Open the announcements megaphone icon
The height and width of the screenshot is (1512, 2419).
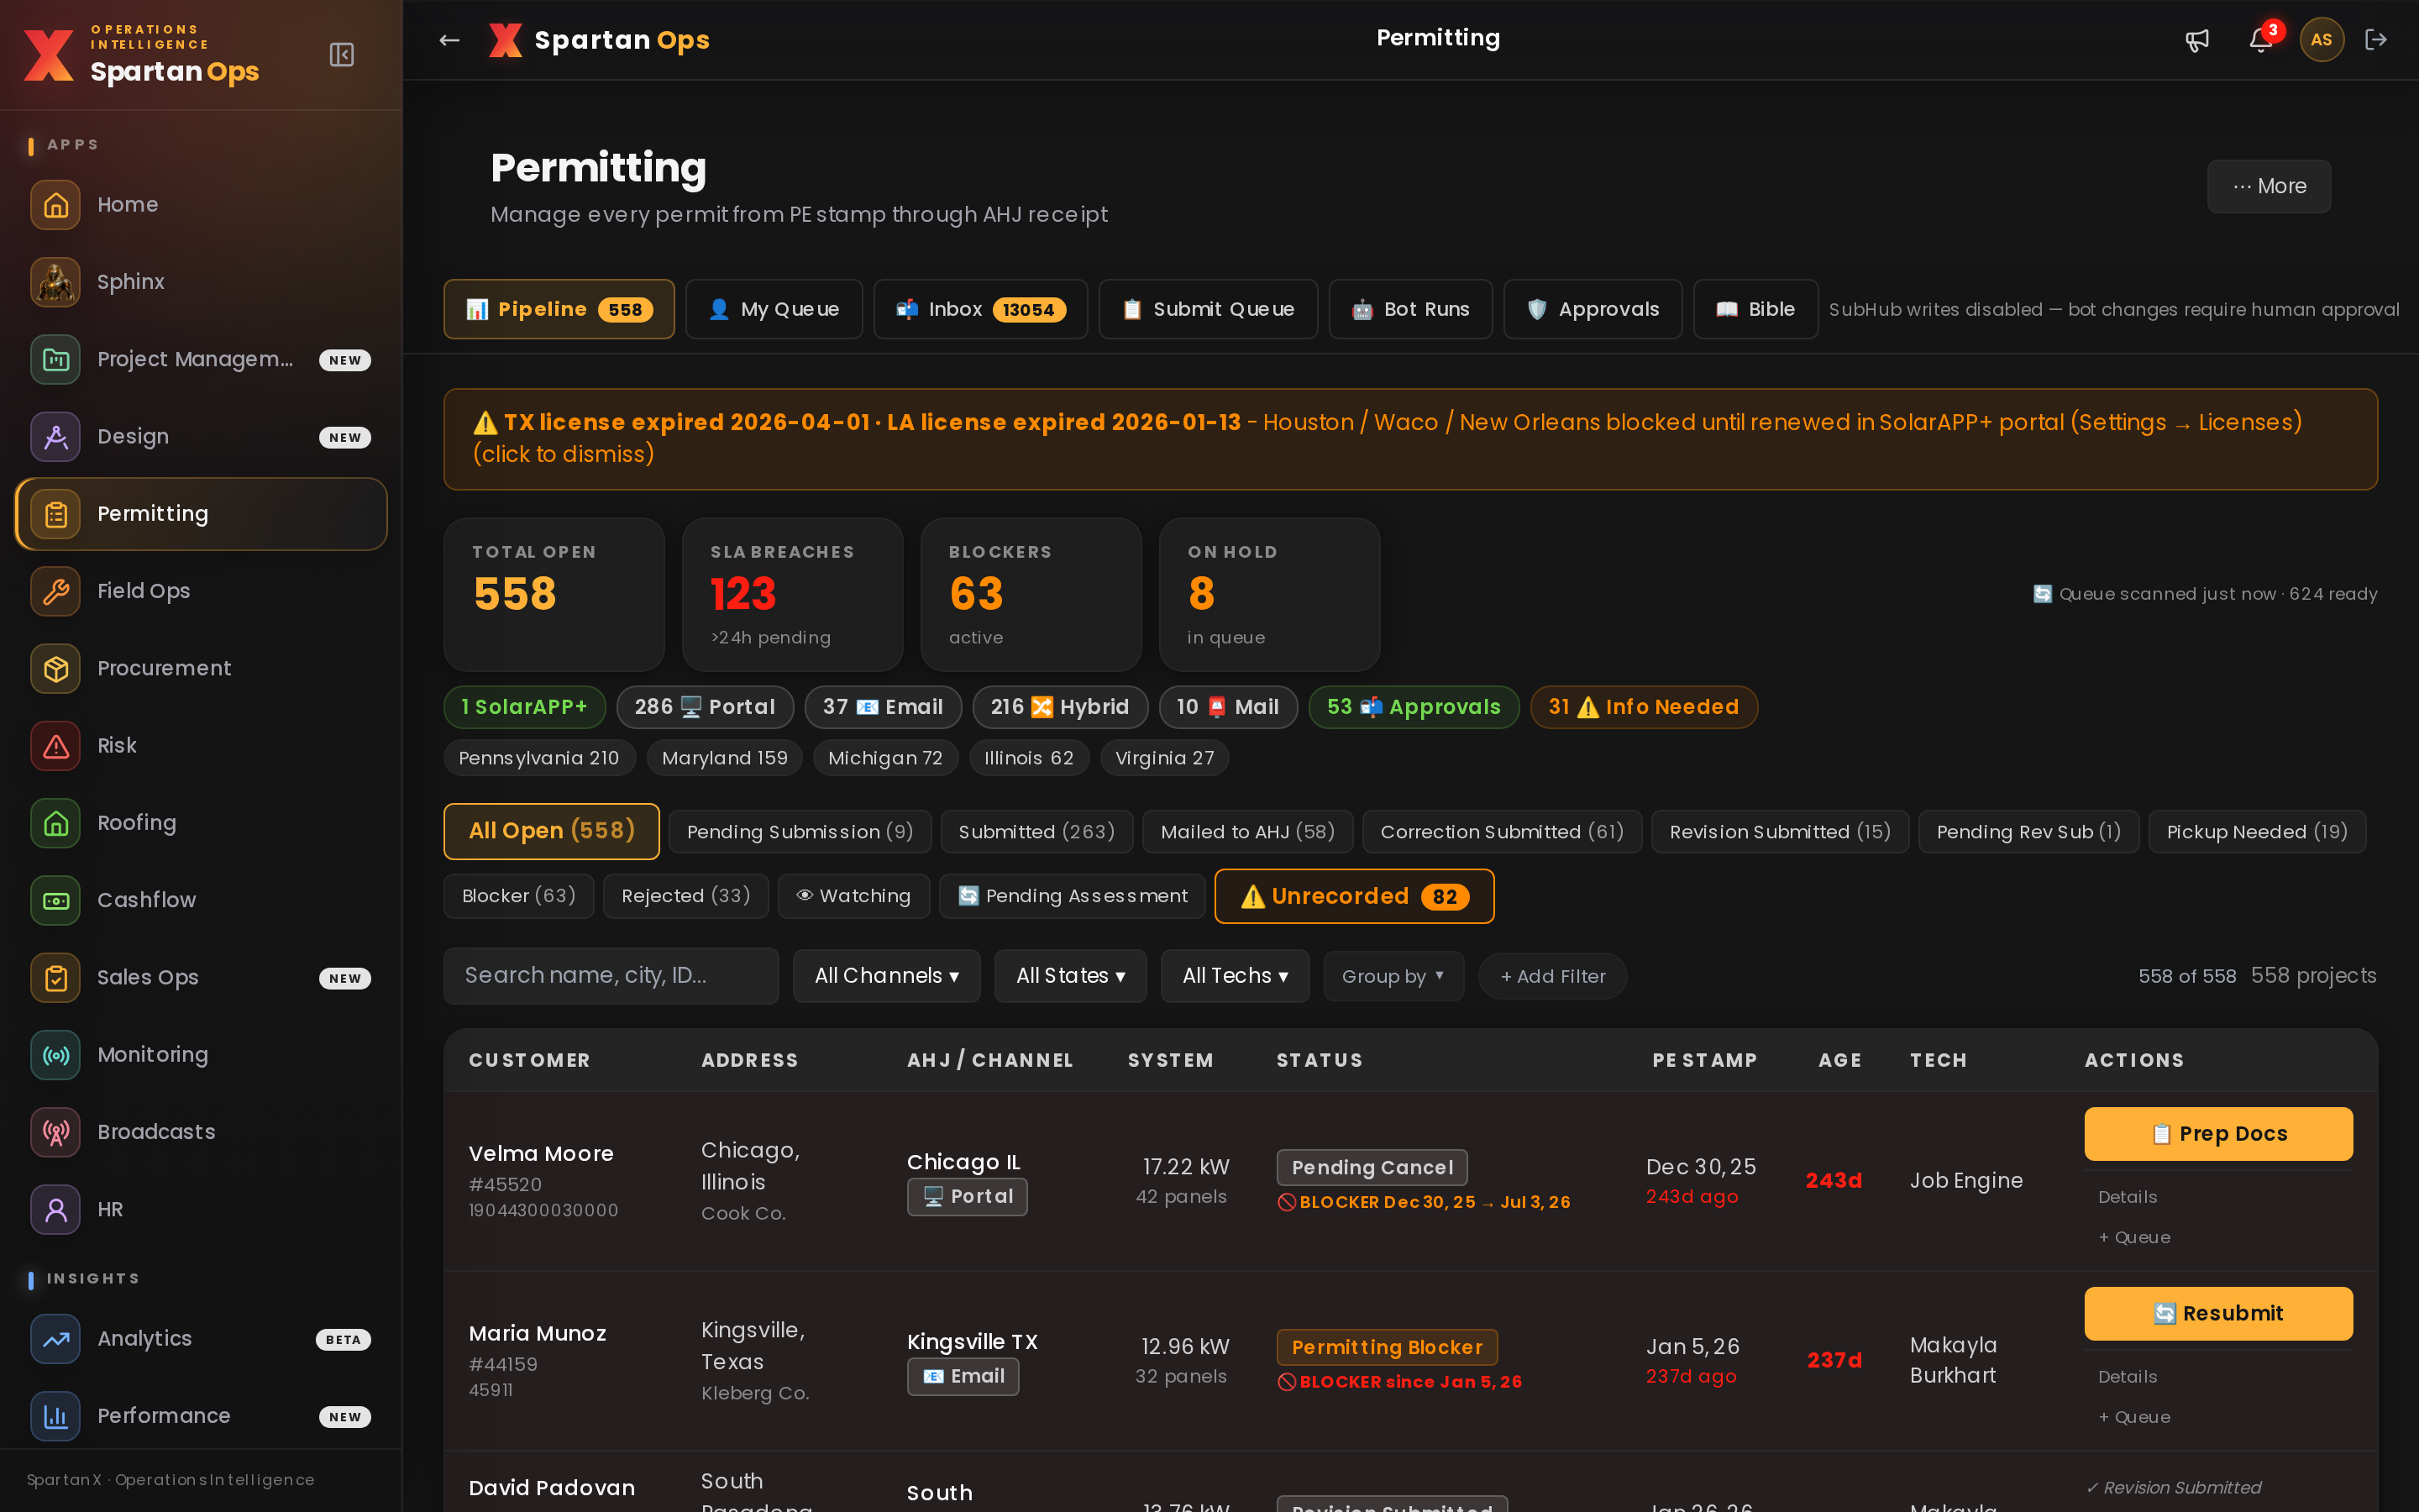[x=2197, y=40]
